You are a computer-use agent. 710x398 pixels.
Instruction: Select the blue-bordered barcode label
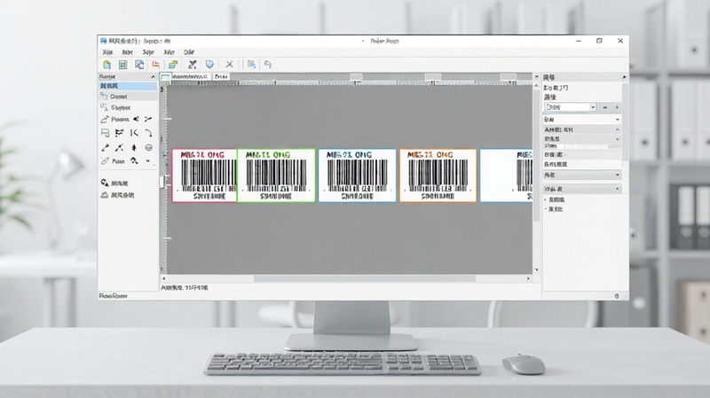357,176
